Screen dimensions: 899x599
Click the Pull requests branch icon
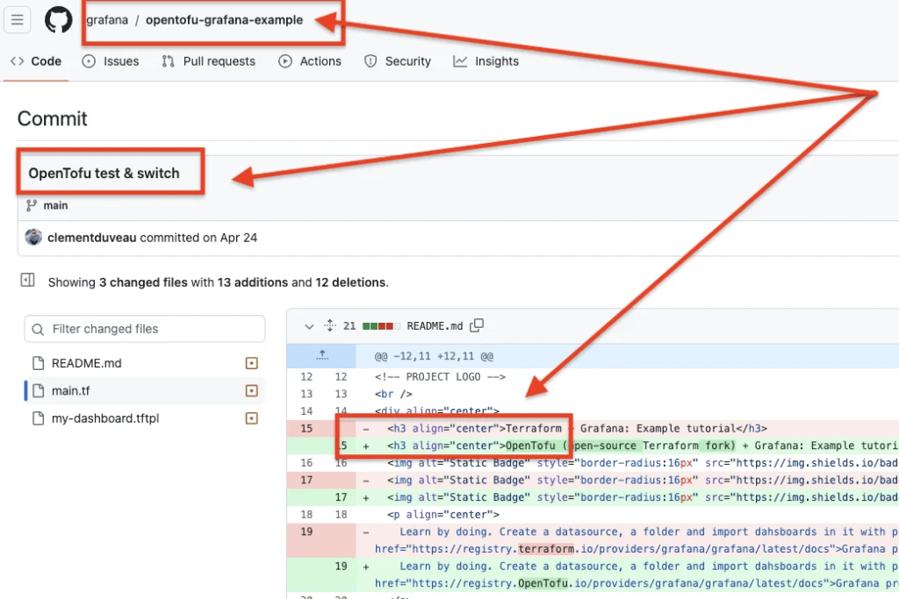point(168,61)
